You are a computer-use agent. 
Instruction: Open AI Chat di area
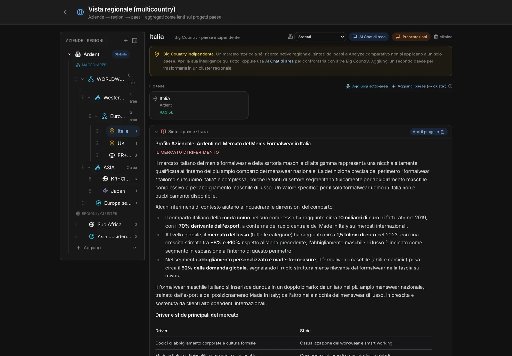(369, 37)
